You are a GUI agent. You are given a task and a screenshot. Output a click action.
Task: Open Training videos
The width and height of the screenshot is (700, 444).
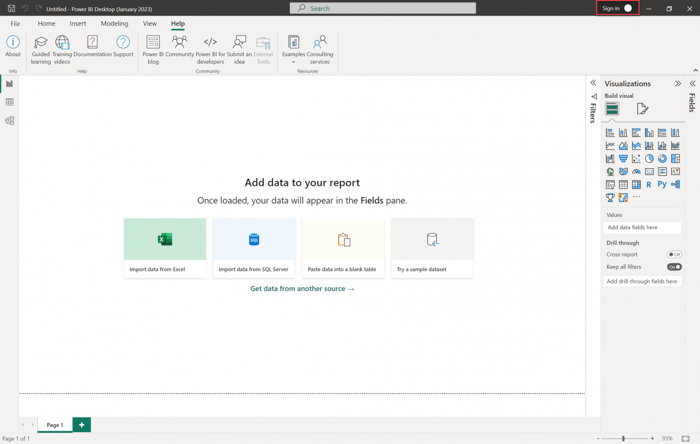(62, 50)
